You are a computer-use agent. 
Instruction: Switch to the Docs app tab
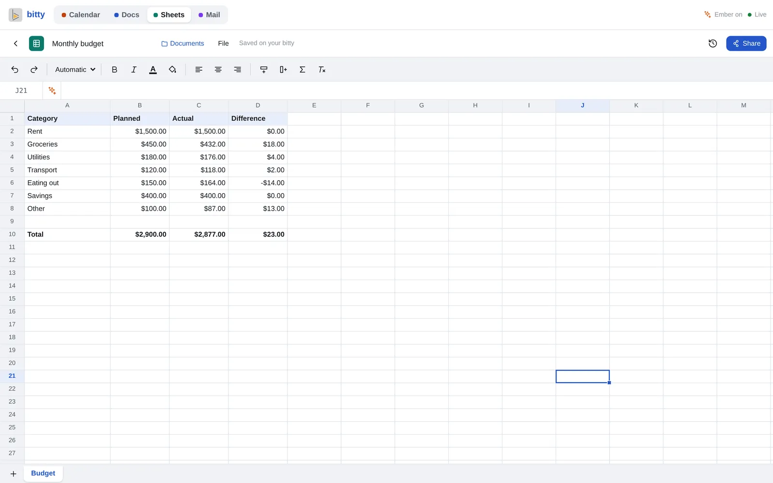coord(127,14)
